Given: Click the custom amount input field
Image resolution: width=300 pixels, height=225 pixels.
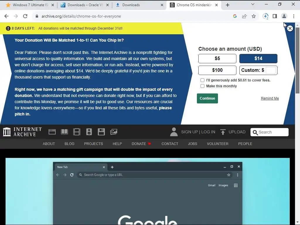Looking at the screenshot, I should [271, 70].
